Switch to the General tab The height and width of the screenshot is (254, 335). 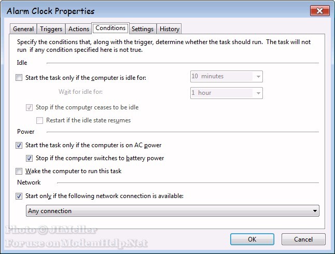[x=23, y=29]
